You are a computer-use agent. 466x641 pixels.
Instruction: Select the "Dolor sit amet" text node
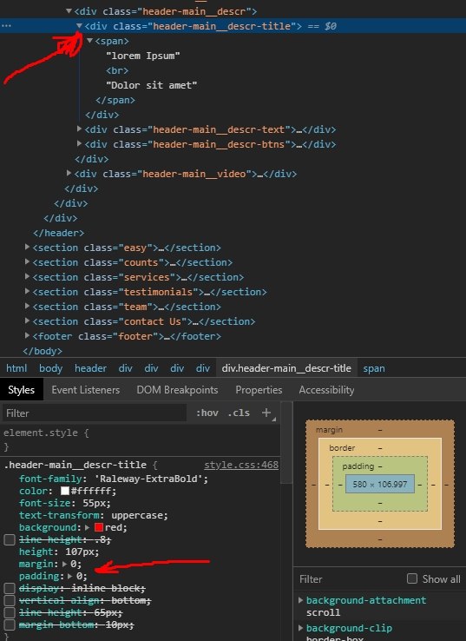[152, 85]
